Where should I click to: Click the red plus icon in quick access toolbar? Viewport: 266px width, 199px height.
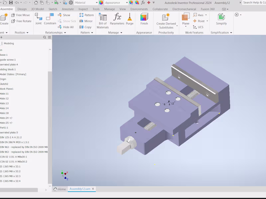[x=149, y=3]
